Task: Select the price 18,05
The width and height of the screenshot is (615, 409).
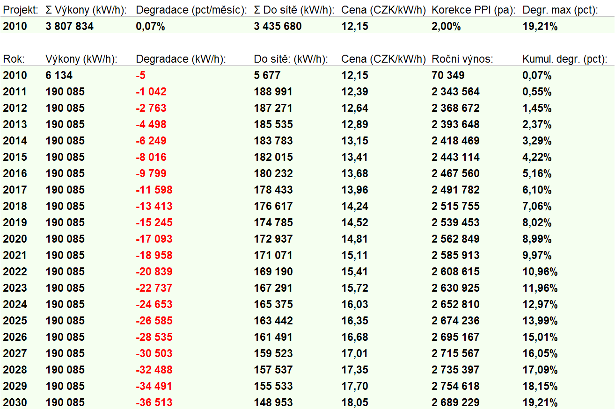Action: [x=355, y=403]
